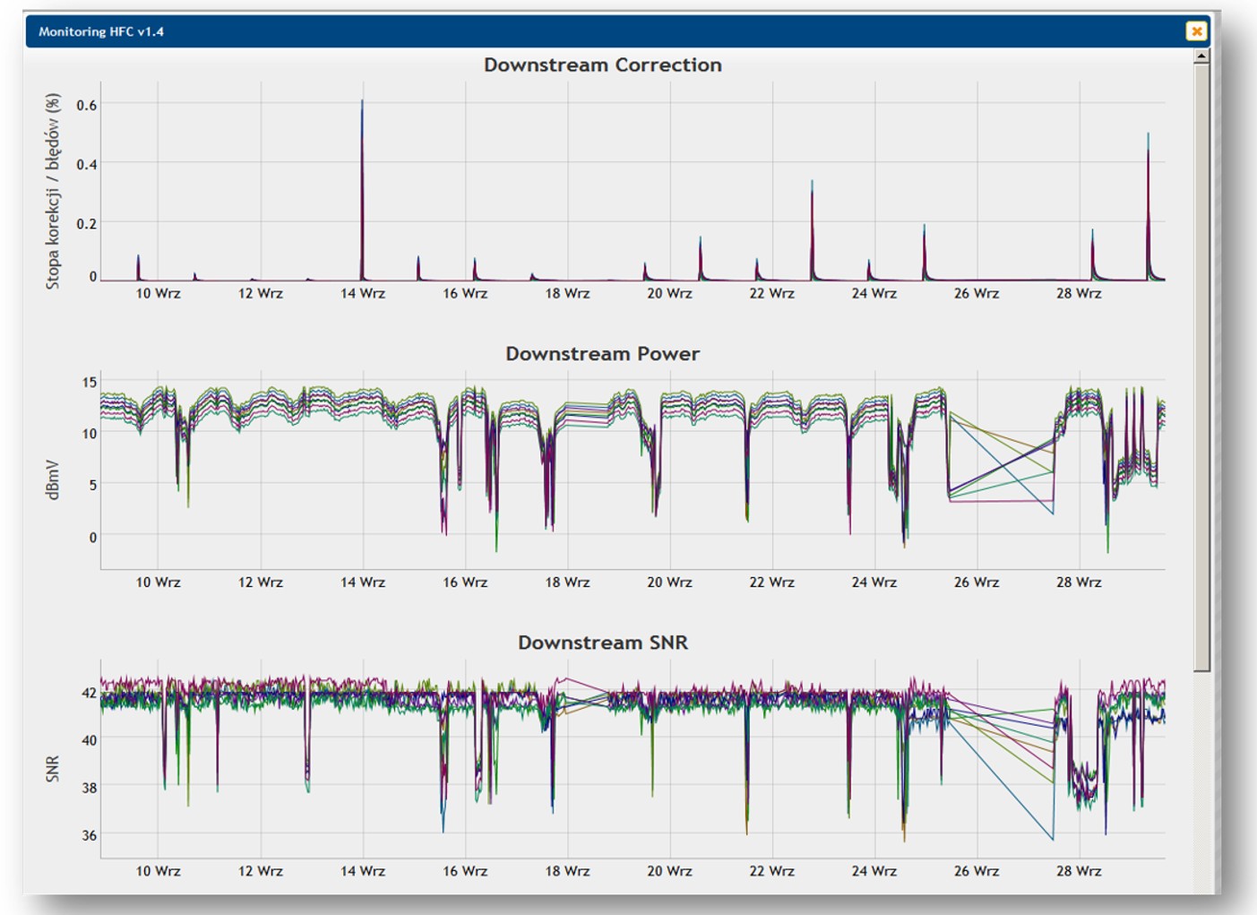1257x915 pixels.
Task: Select the Downstream Correction chart title
Action: [602, 65]
